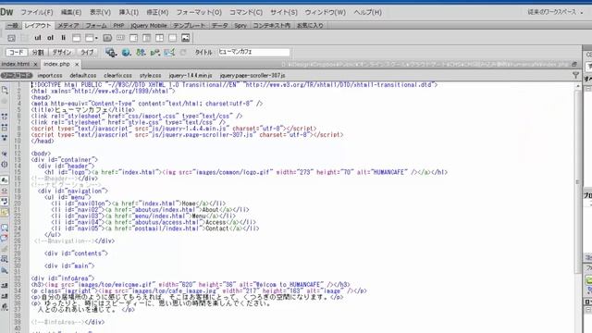The image size is (592, 333).
Task: Click the Apply Comment icon
Action: [x=5, y=228]
